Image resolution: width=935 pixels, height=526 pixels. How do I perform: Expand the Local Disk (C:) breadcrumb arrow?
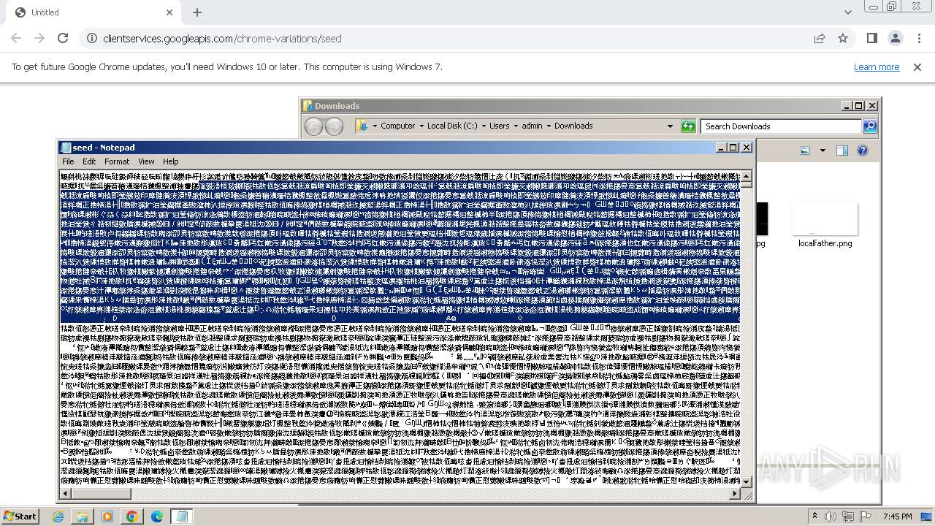tap(484, 126)
